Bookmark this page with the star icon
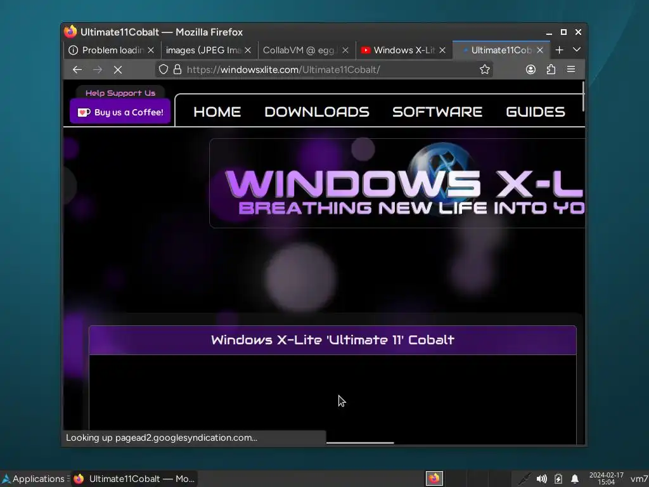The height and width of the screenshot is (487, 649). 485,69
